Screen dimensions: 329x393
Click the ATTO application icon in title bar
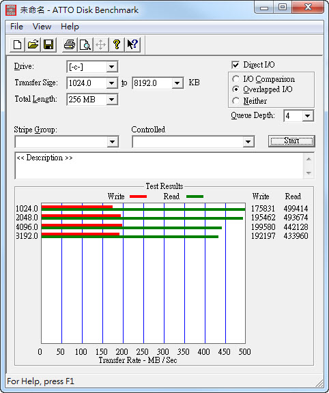click(x=11, y=10)
